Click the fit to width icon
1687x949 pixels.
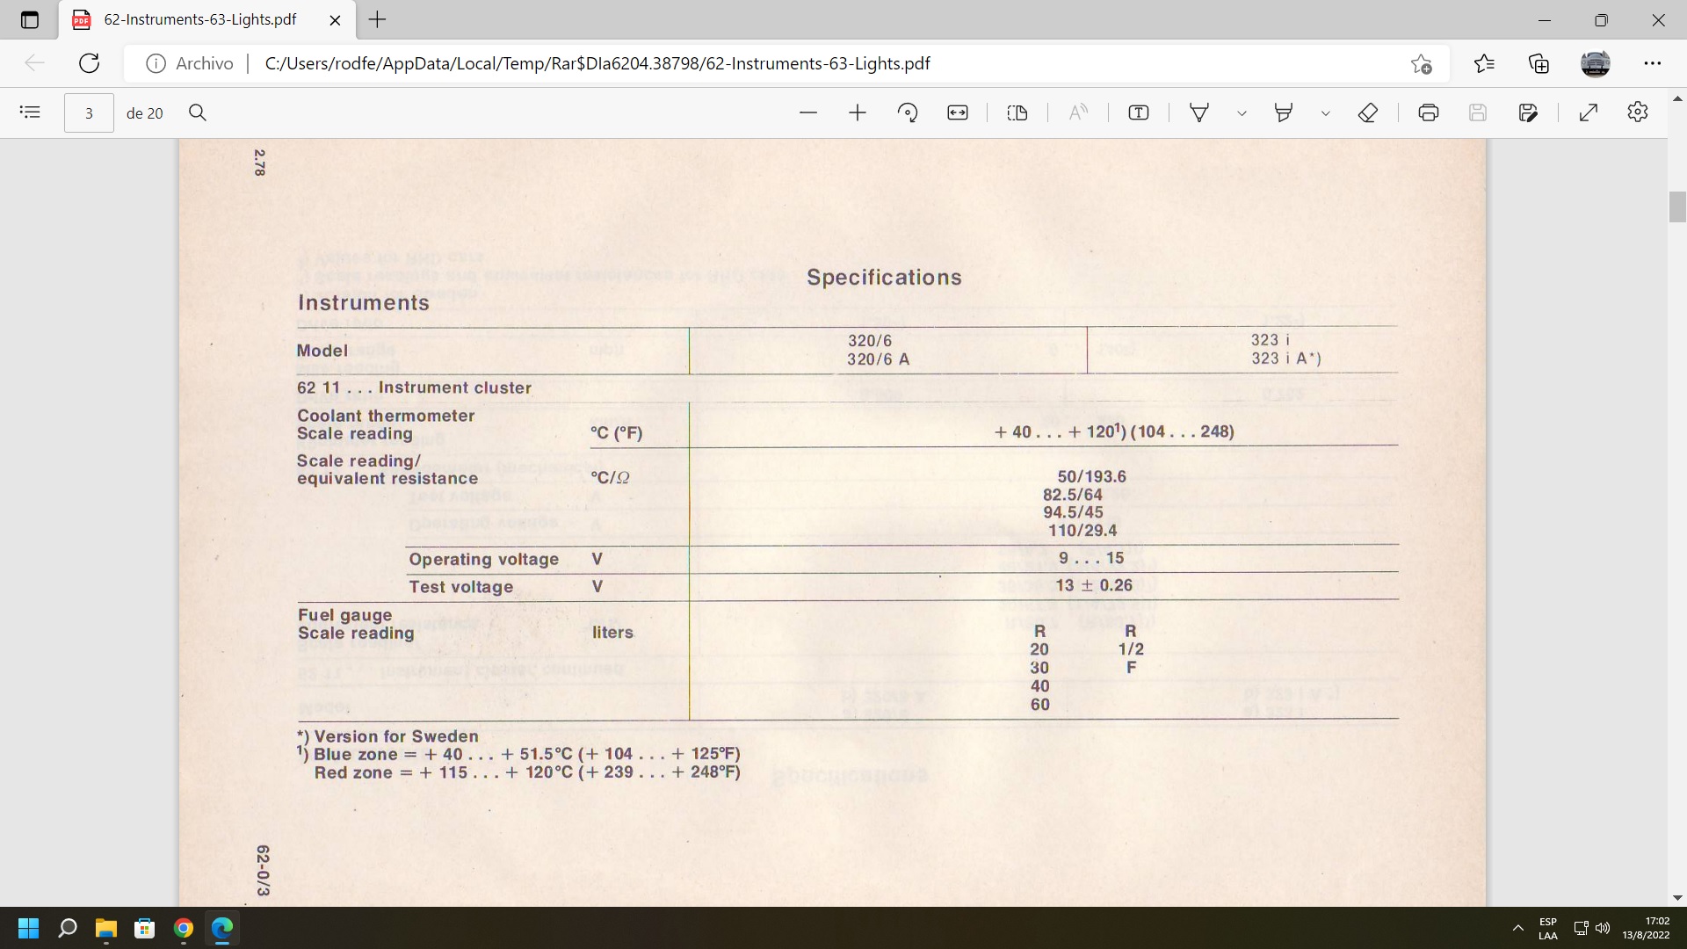958,112
